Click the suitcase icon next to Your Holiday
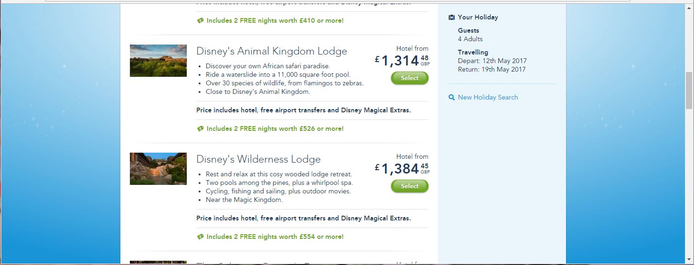The image size is (694, 265). click(451, 17)
